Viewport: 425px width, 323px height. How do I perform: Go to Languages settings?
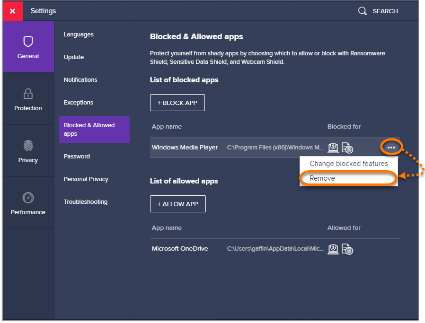[79, 35]
